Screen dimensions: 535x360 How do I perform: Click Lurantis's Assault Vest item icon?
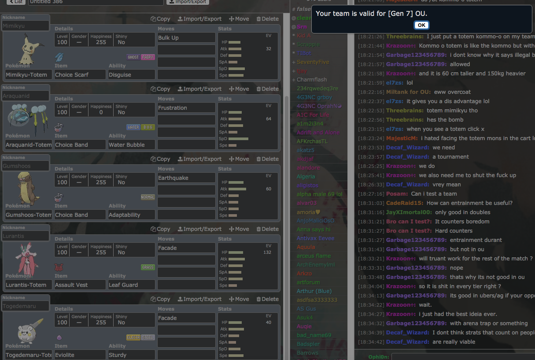59,267
